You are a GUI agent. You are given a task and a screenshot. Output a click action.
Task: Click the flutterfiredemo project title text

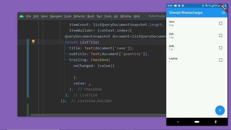157,16
